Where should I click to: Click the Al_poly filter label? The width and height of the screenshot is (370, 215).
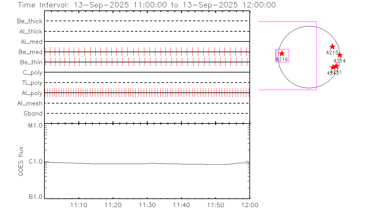pyautogui.click(x=32, y=93)
